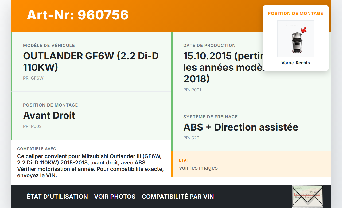Expand the MODÈLE DE VÉHICULE card
The height and width of the screenshot is (208, 342).
tap(91, 61)
